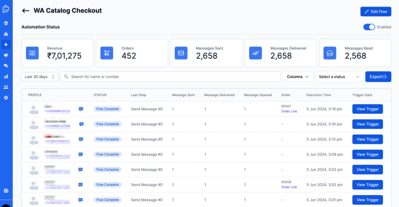The image size is (399, 207).
Task: Click the Messages Read open envelope icon
Action: (330, 53)
